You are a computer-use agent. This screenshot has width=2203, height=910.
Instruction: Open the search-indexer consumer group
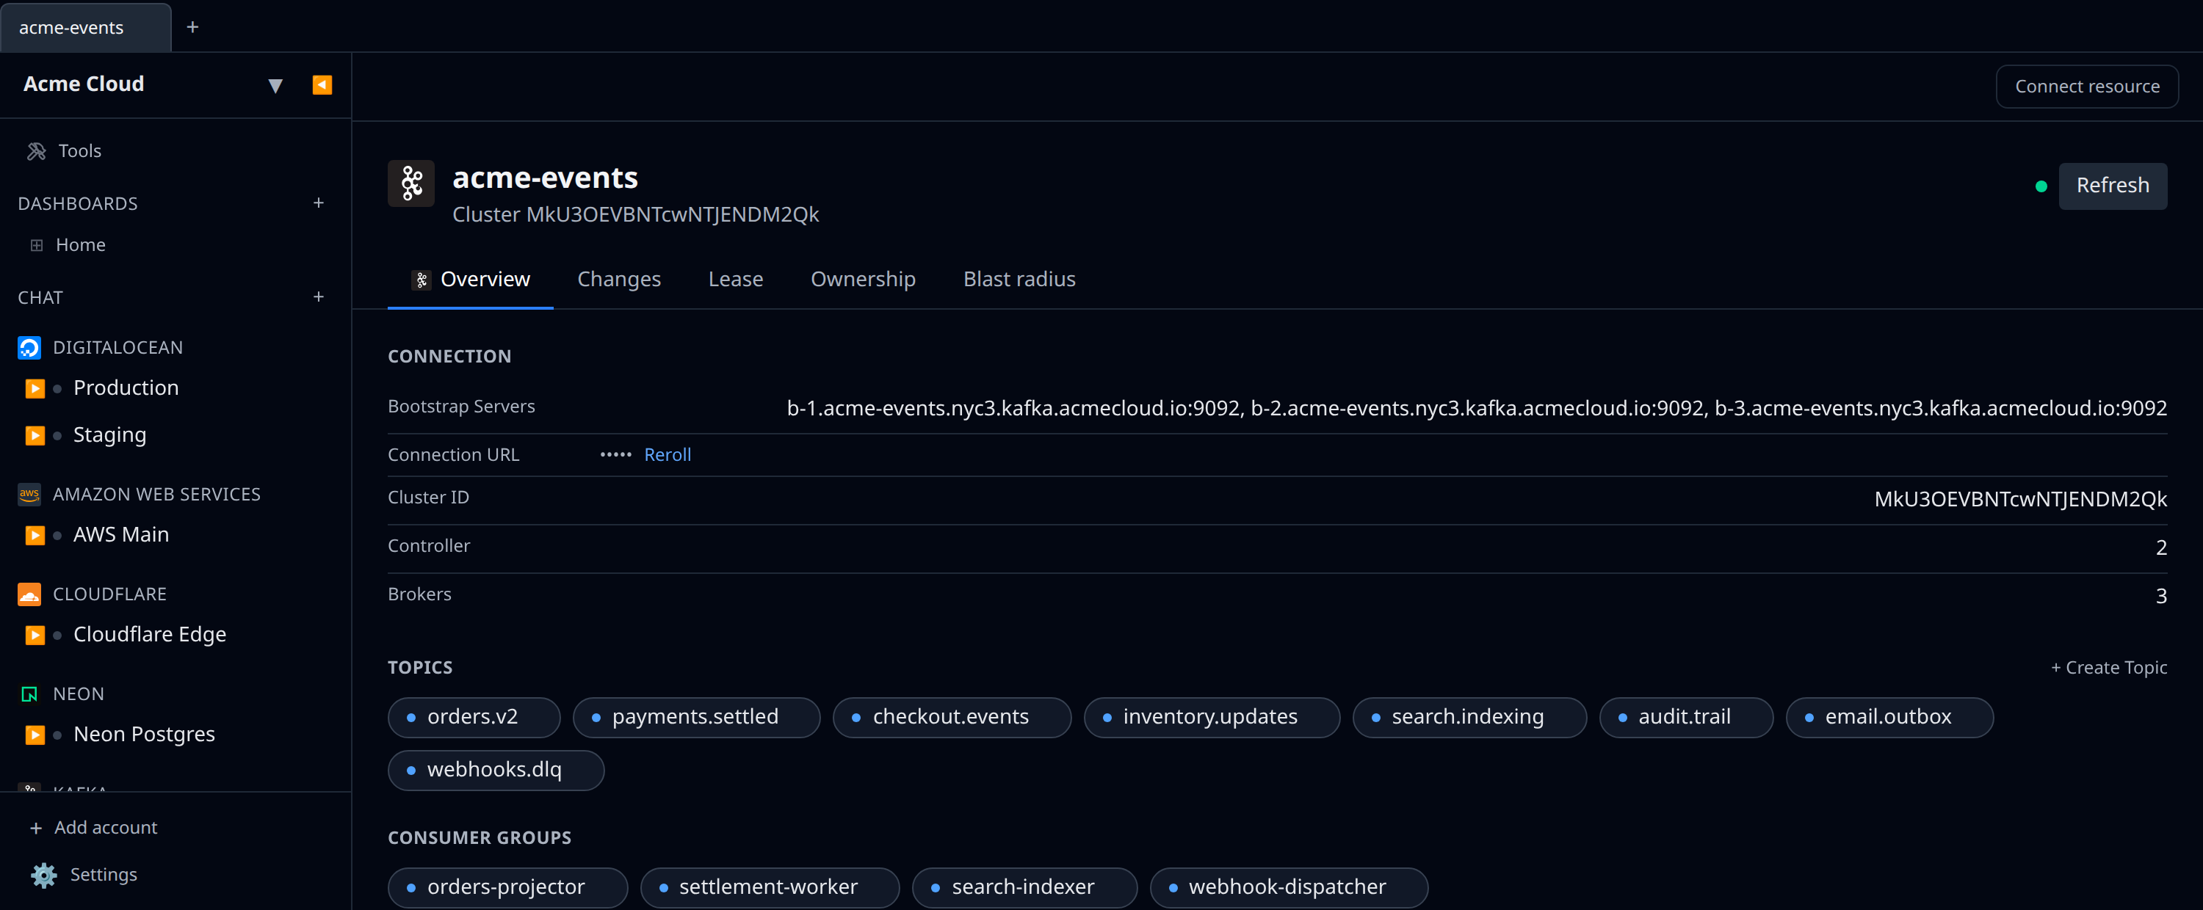(1024, 889)
